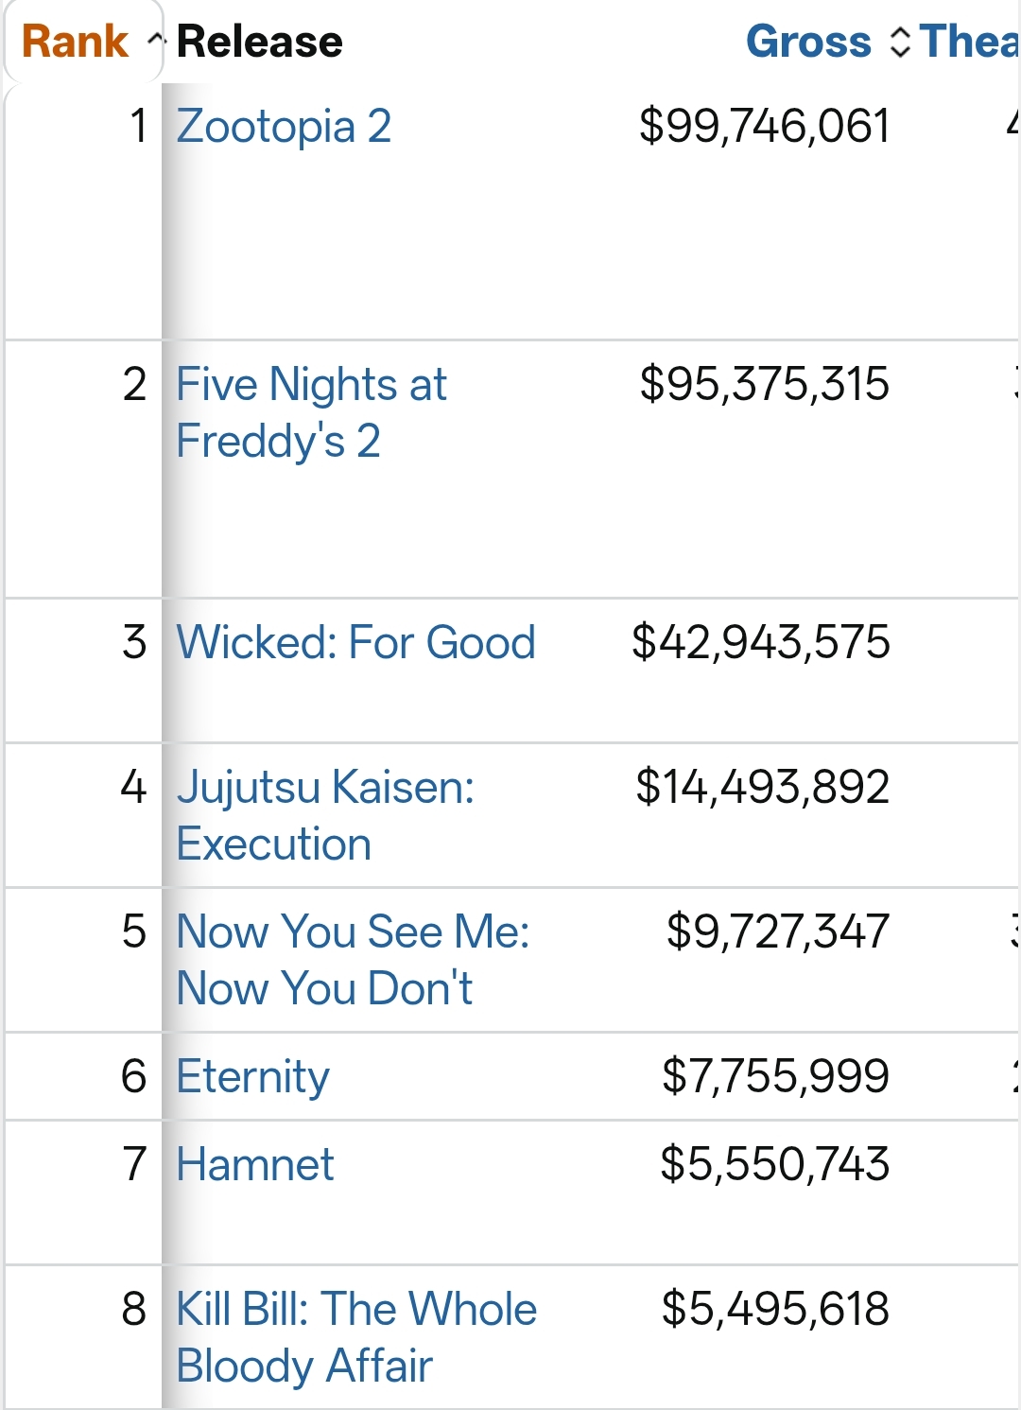Click the Gross sort arrows icon
The height and width of the screenshot is (1410, 1021).
(900, 42)
